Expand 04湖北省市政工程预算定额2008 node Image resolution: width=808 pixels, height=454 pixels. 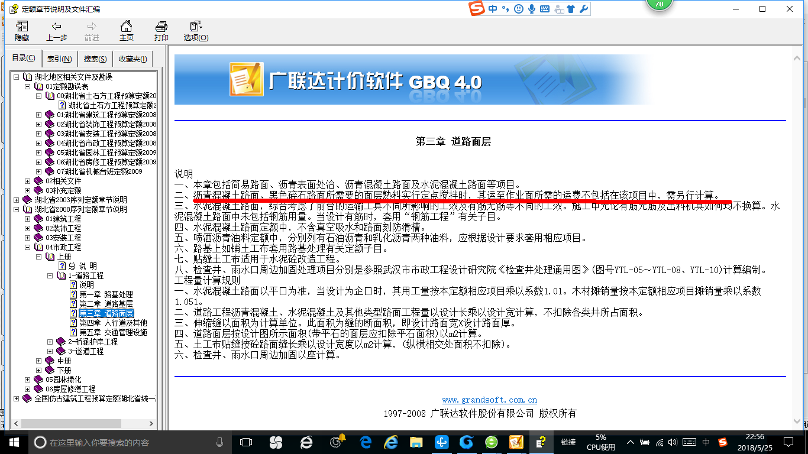point(39,143)
